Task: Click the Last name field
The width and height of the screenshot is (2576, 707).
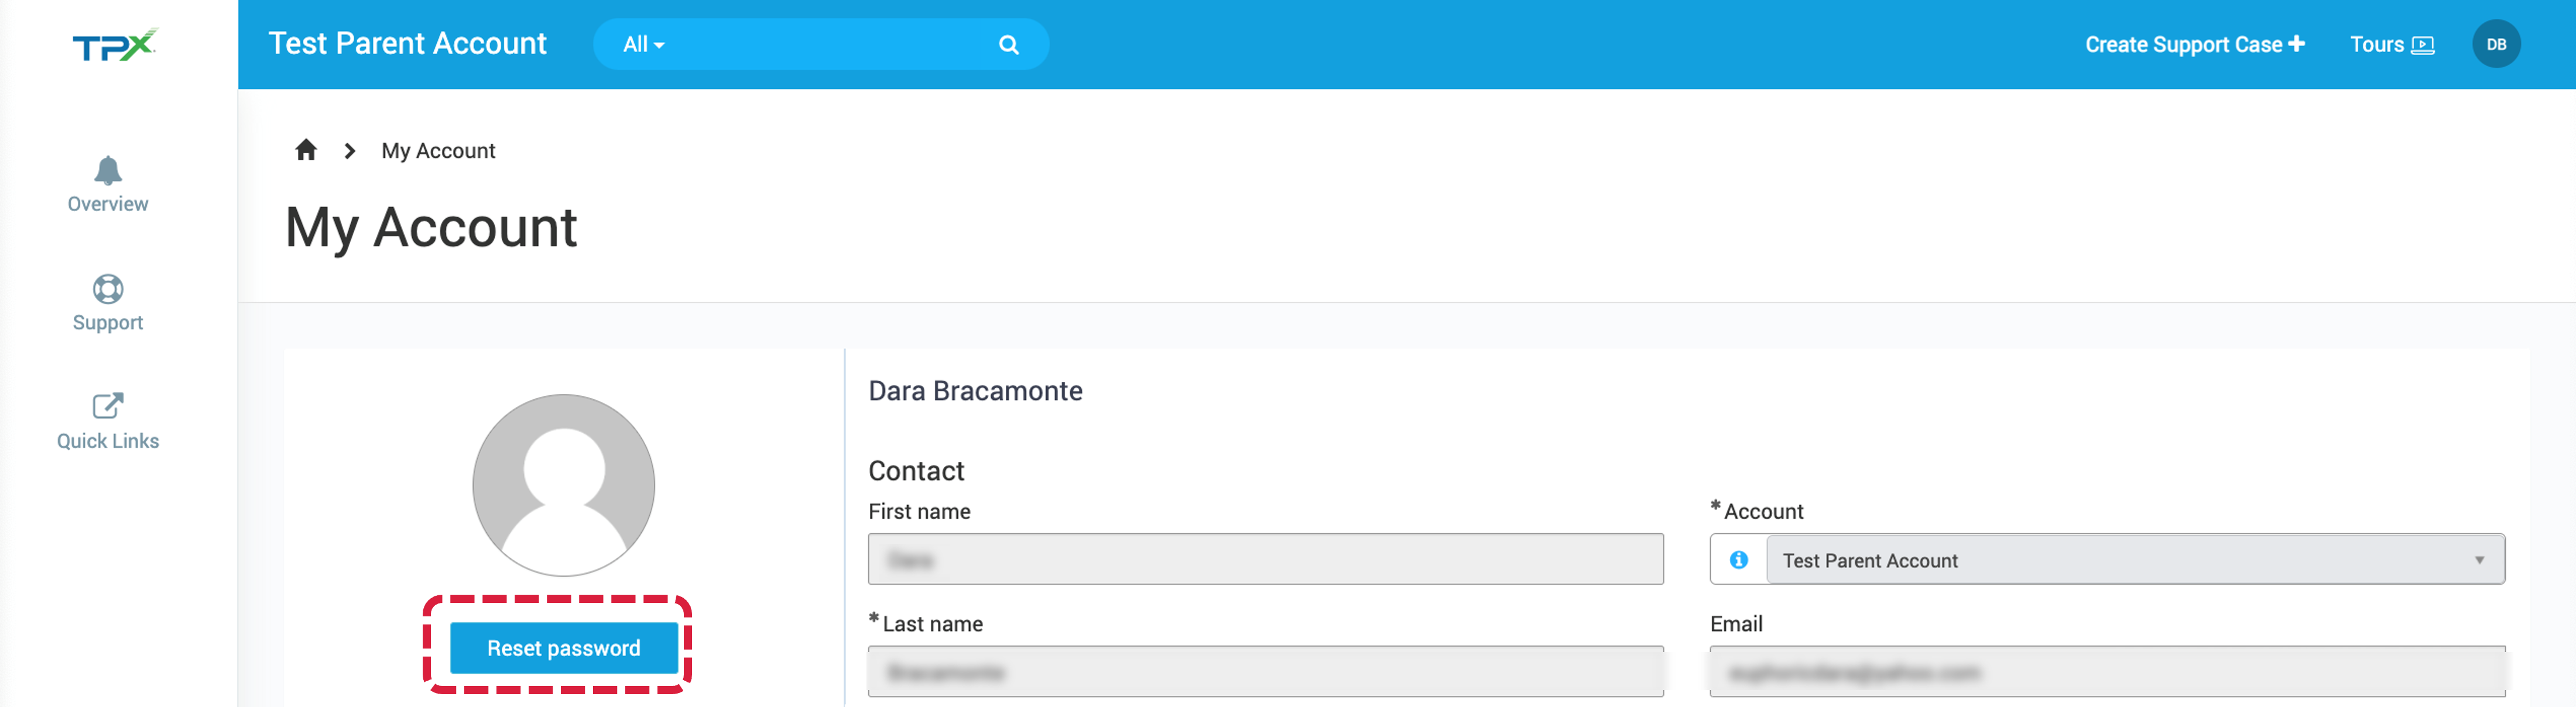Action: point(1265,671)
